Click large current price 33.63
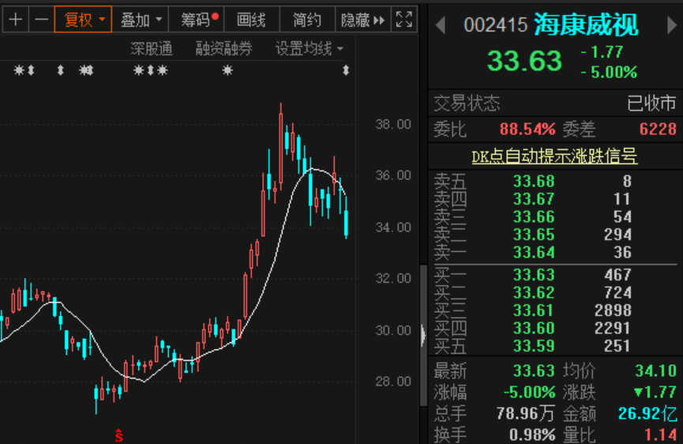Image resolution: width=683 pixels, height=444 pixels. pos(524,61)
